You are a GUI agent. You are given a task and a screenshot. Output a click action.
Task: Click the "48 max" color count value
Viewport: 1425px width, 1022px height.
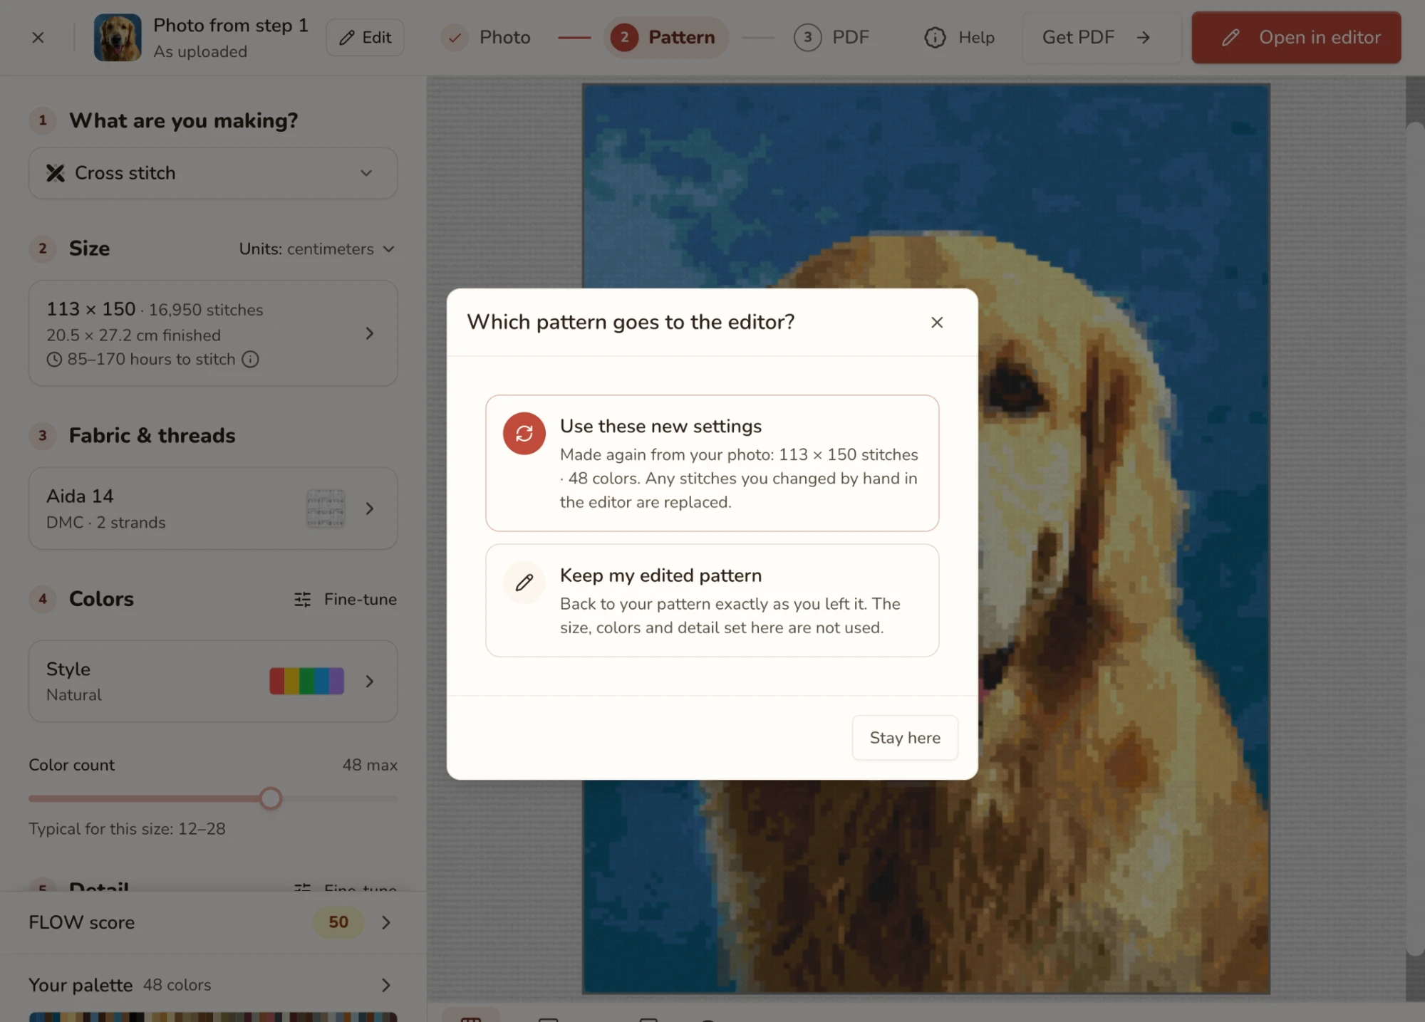click(370, 765)
